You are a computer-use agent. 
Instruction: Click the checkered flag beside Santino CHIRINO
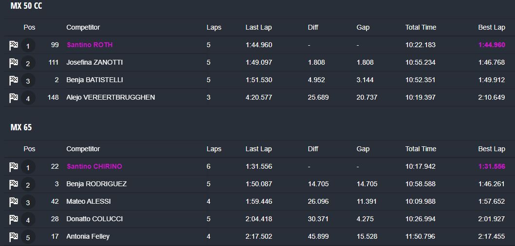tap(14, 167)
